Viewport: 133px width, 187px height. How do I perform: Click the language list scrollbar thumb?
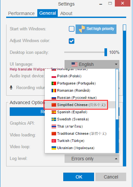[117, 94]
